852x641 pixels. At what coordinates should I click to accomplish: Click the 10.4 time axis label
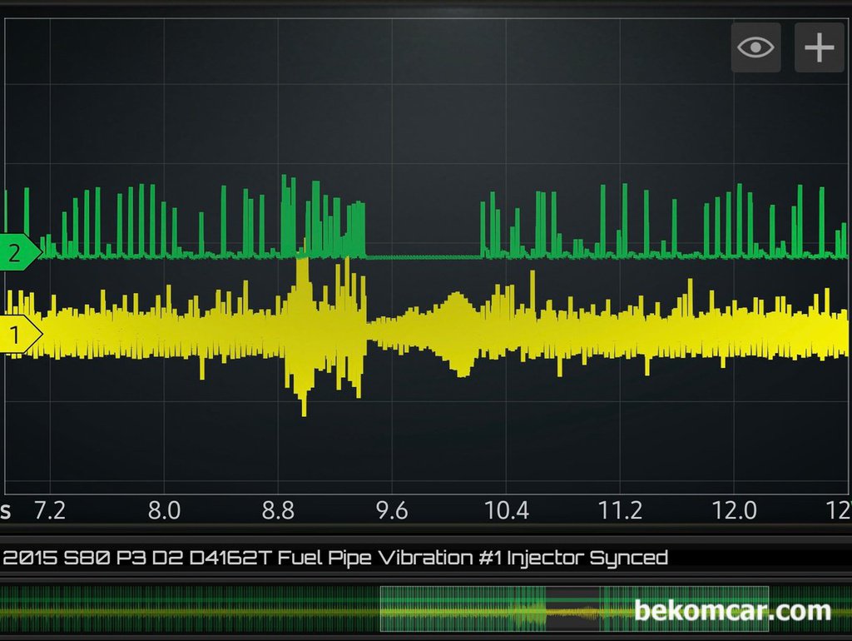(506, 510)
